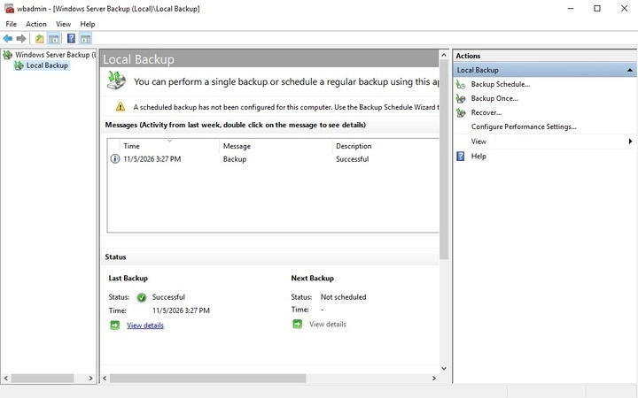
Task: Select Local Backup in console tree
Action: [x=47, y=65]
